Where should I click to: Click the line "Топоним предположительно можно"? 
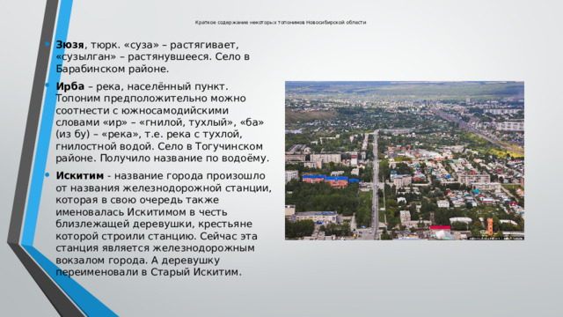pyautogui.click(x=150, y=99)
